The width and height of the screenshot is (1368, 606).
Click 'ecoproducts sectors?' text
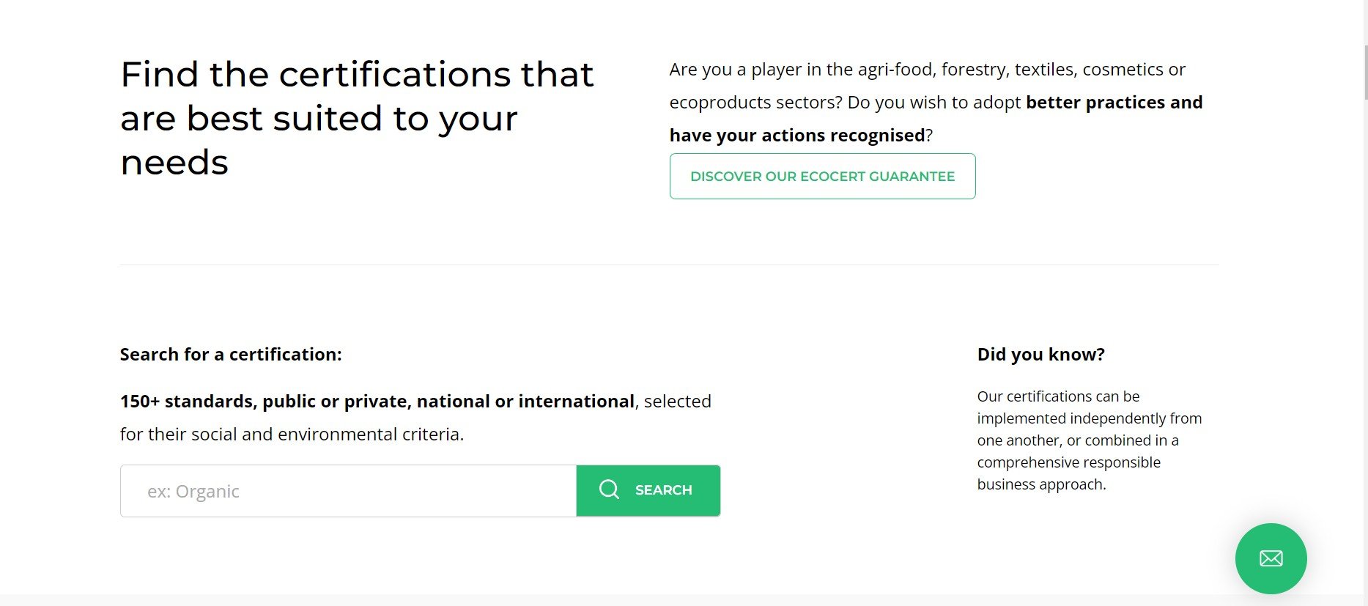click(x=755, y=103)
